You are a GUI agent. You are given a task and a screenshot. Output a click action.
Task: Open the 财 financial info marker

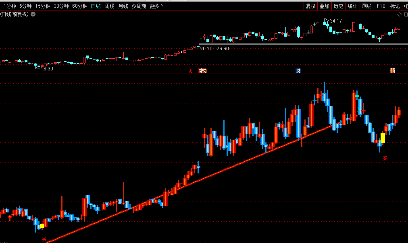point(298,71)
